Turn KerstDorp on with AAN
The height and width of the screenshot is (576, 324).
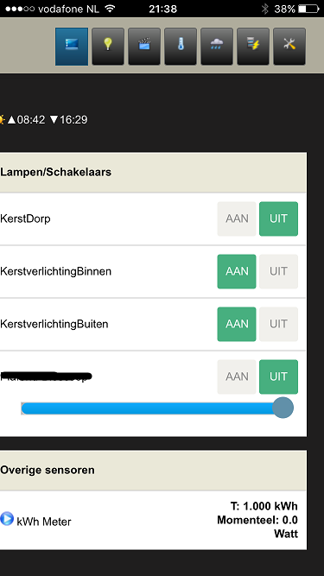237,218
